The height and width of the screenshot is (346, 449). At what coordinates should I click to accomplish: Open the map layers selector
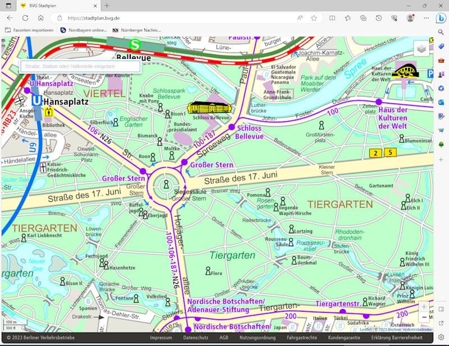coord(421,49)
